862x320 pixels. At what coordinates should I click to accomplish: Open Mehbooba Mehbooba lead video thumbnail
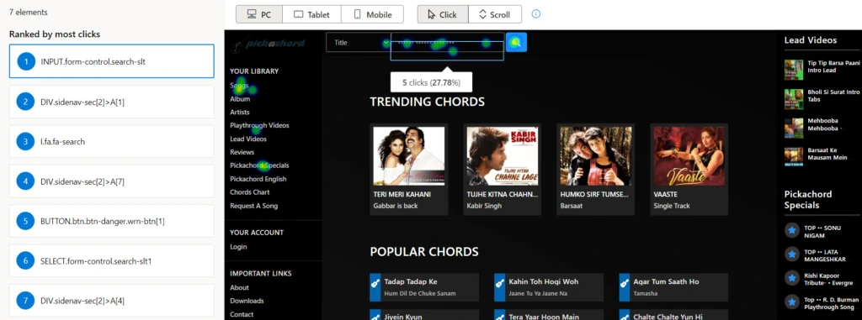[794, 128]
